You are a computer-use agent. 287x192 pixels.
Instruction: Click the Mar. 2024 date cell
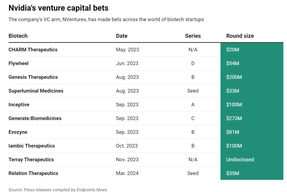[127, 173]
